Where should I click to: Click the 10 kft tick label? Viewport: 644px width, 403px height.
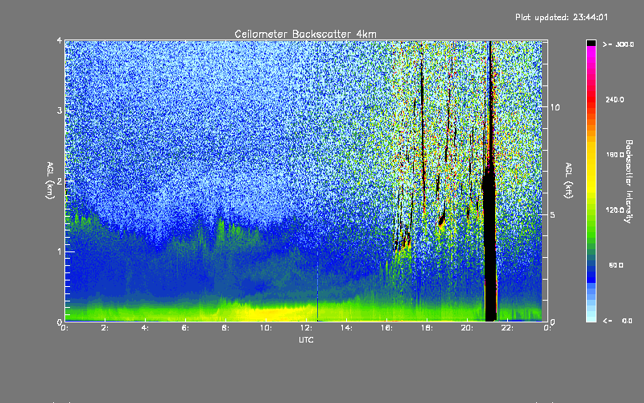(555, 107)
